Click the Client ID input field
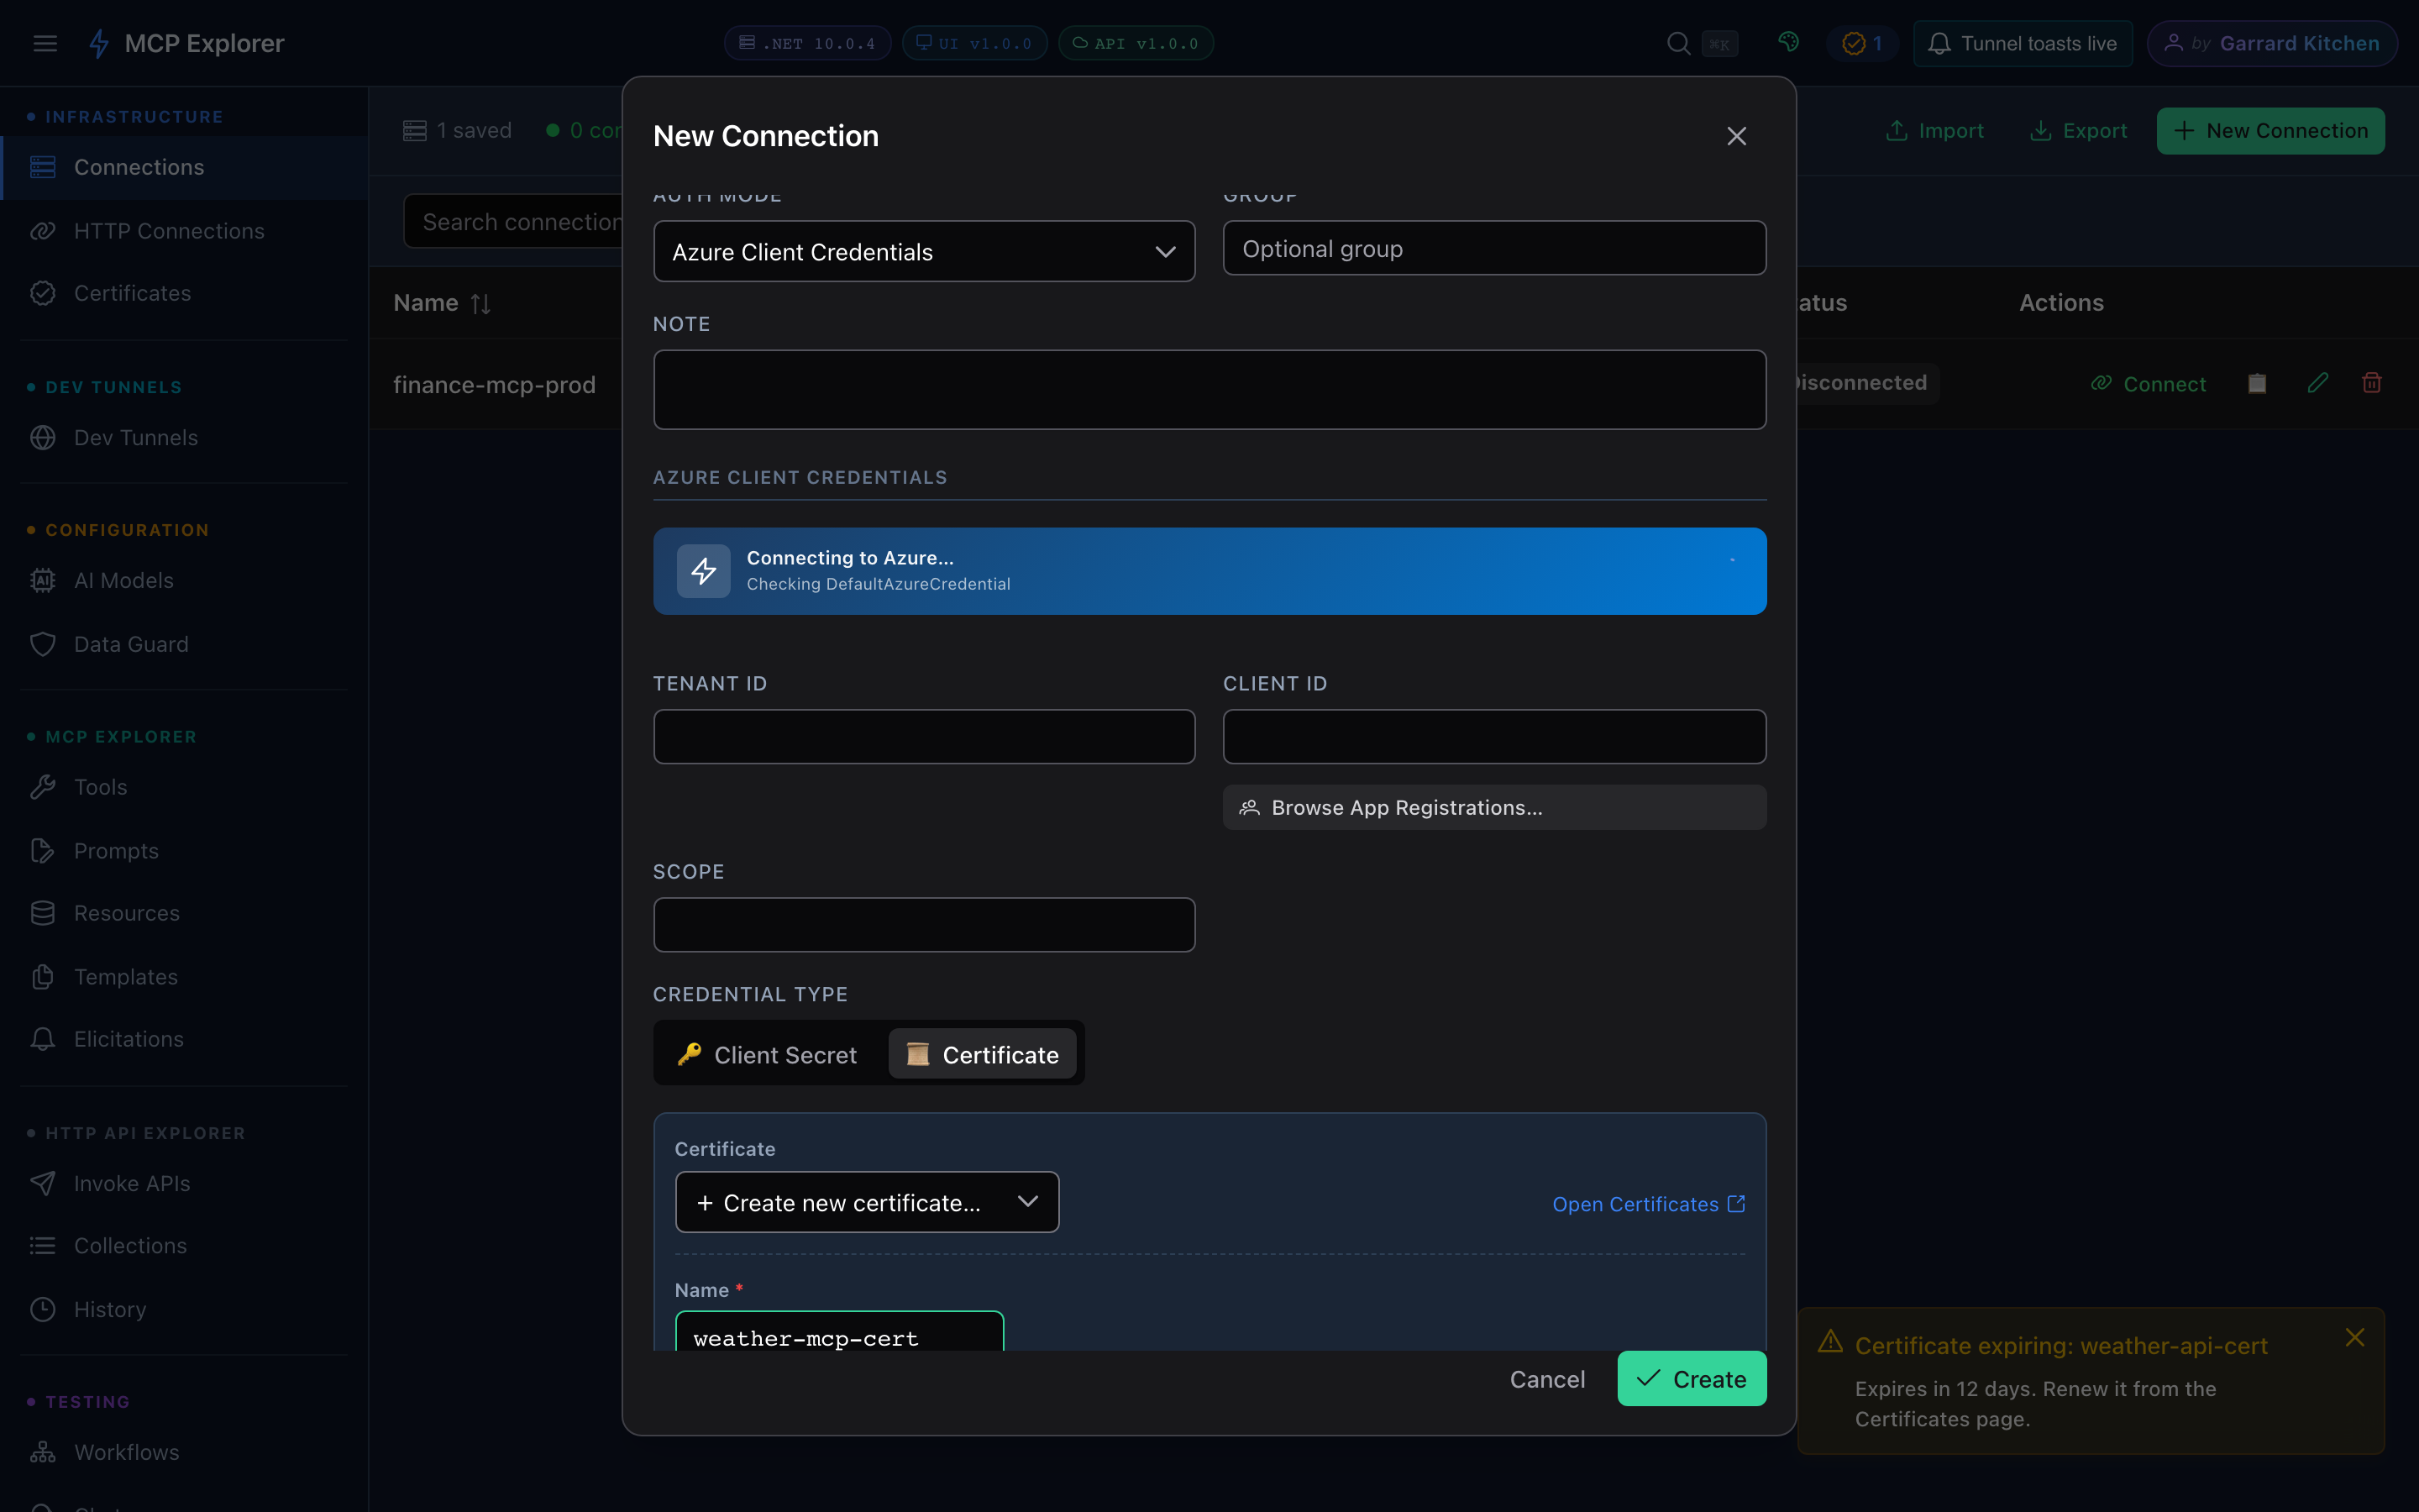2419x1512 pixels. (x=1494, y=737)
